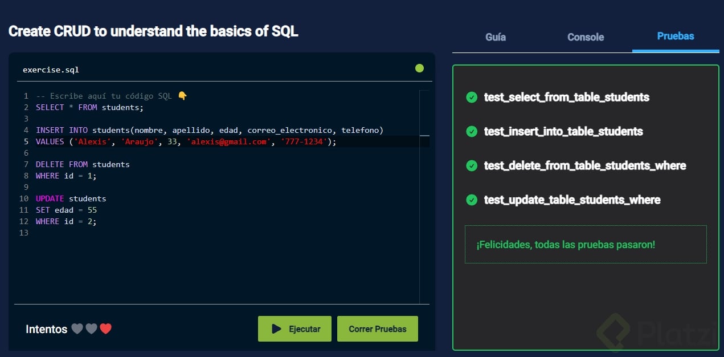This screenshot has width=724, height=357.
Task: Click the red heart attempt icon
Action: 105,329
